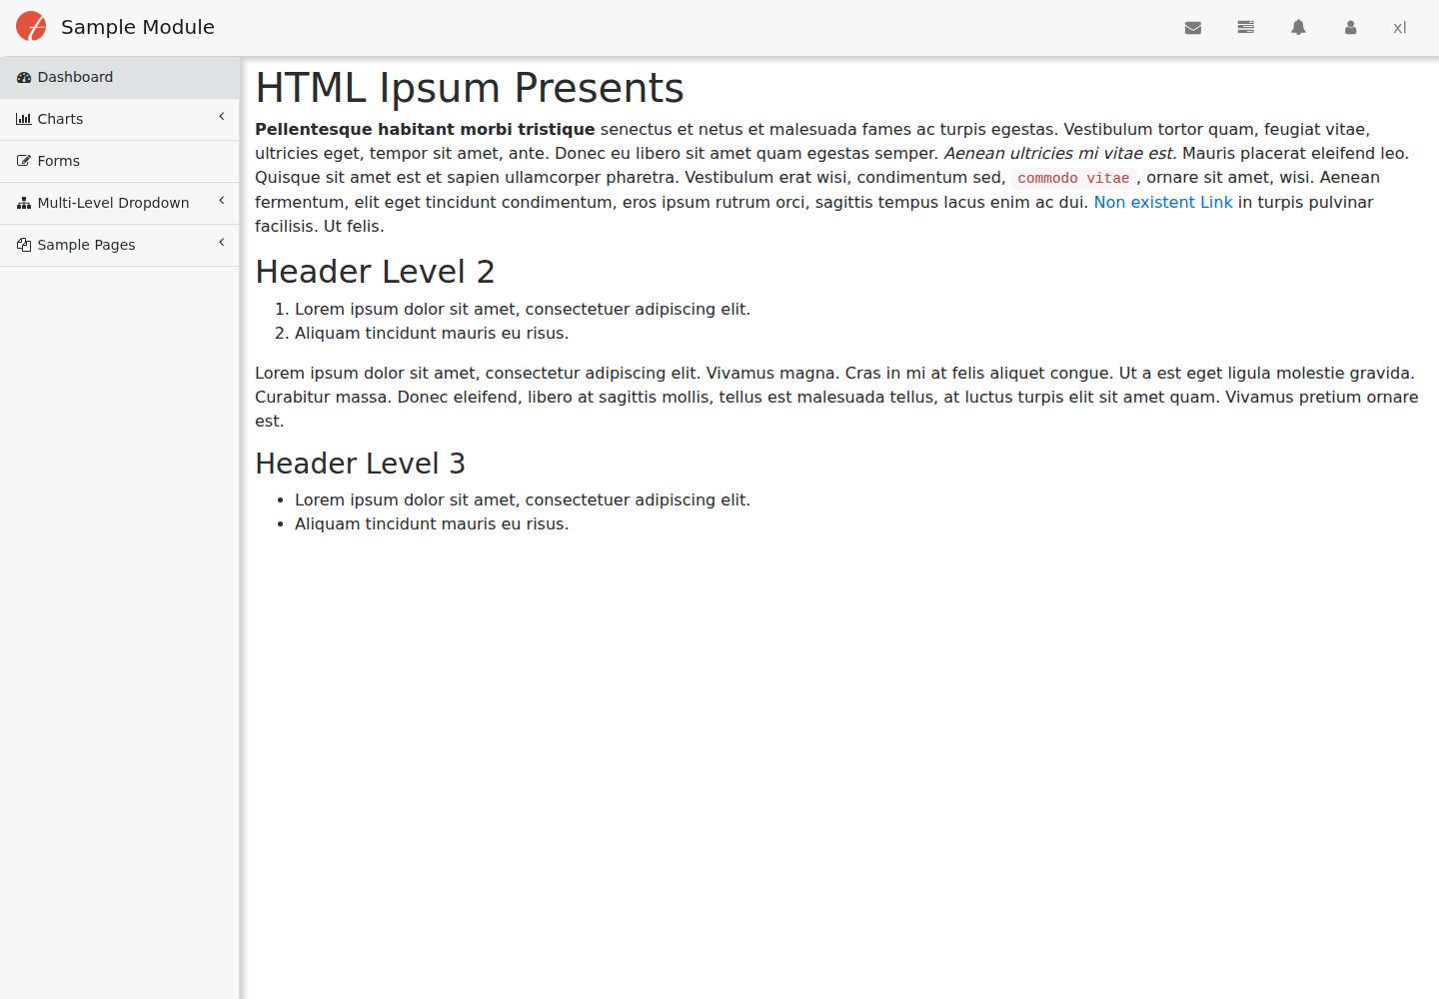Click the Aliquam line in the bulleted list
Image resolution: width=1439 pixels, height=999 pixels.
432,524
